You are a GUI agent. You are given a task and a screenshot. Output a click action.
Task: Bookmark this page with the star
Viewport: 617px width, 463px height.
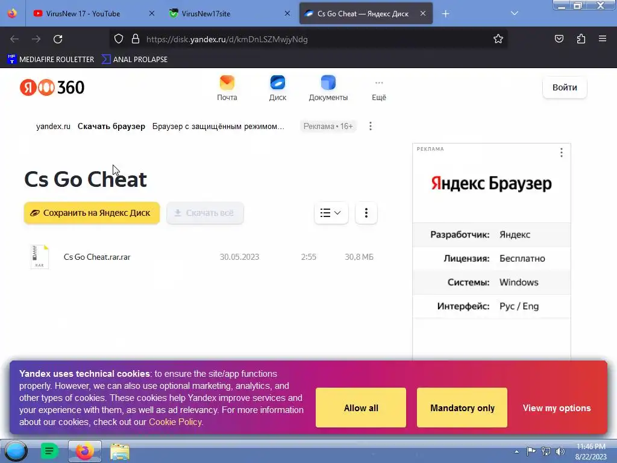point(498,39)
